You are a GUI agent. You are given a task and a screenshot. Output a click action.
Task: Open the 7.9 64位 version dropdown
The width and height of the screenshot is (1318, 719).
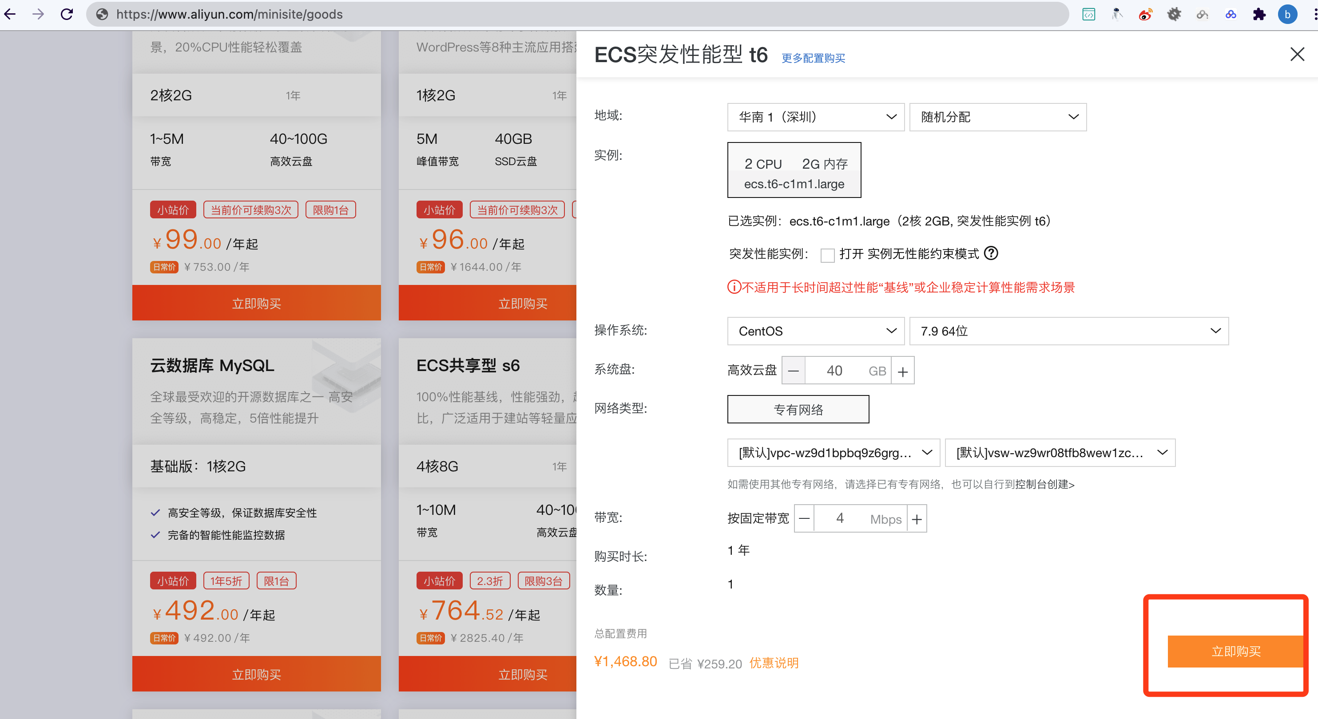(1069, 331)
